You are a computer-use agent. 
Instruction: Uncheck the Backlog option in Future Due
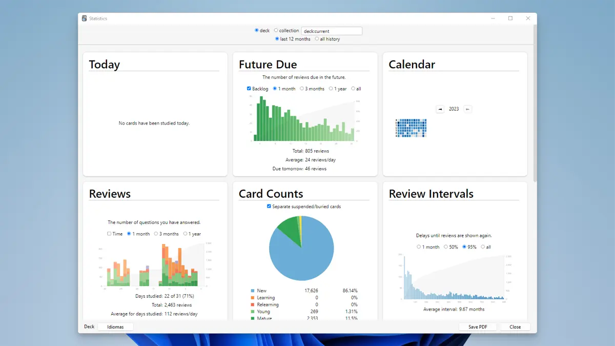click(249, 88)
